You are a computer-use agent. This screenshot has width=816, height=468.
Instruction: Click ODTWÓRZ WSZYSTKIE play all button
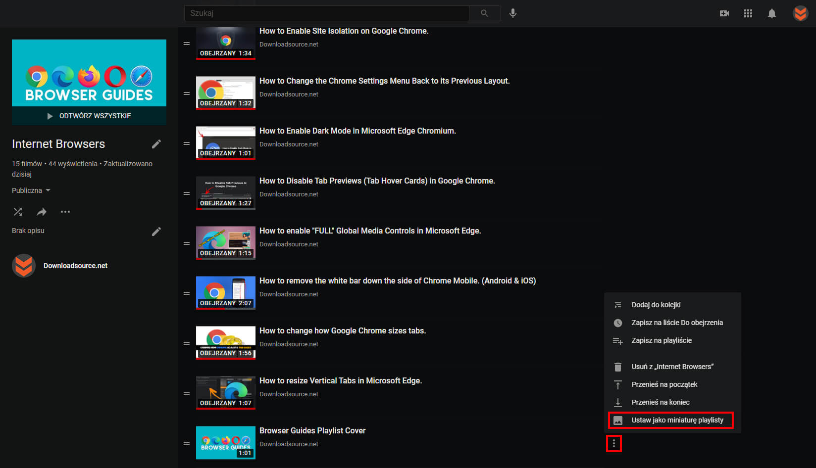(x=89, y=116)
